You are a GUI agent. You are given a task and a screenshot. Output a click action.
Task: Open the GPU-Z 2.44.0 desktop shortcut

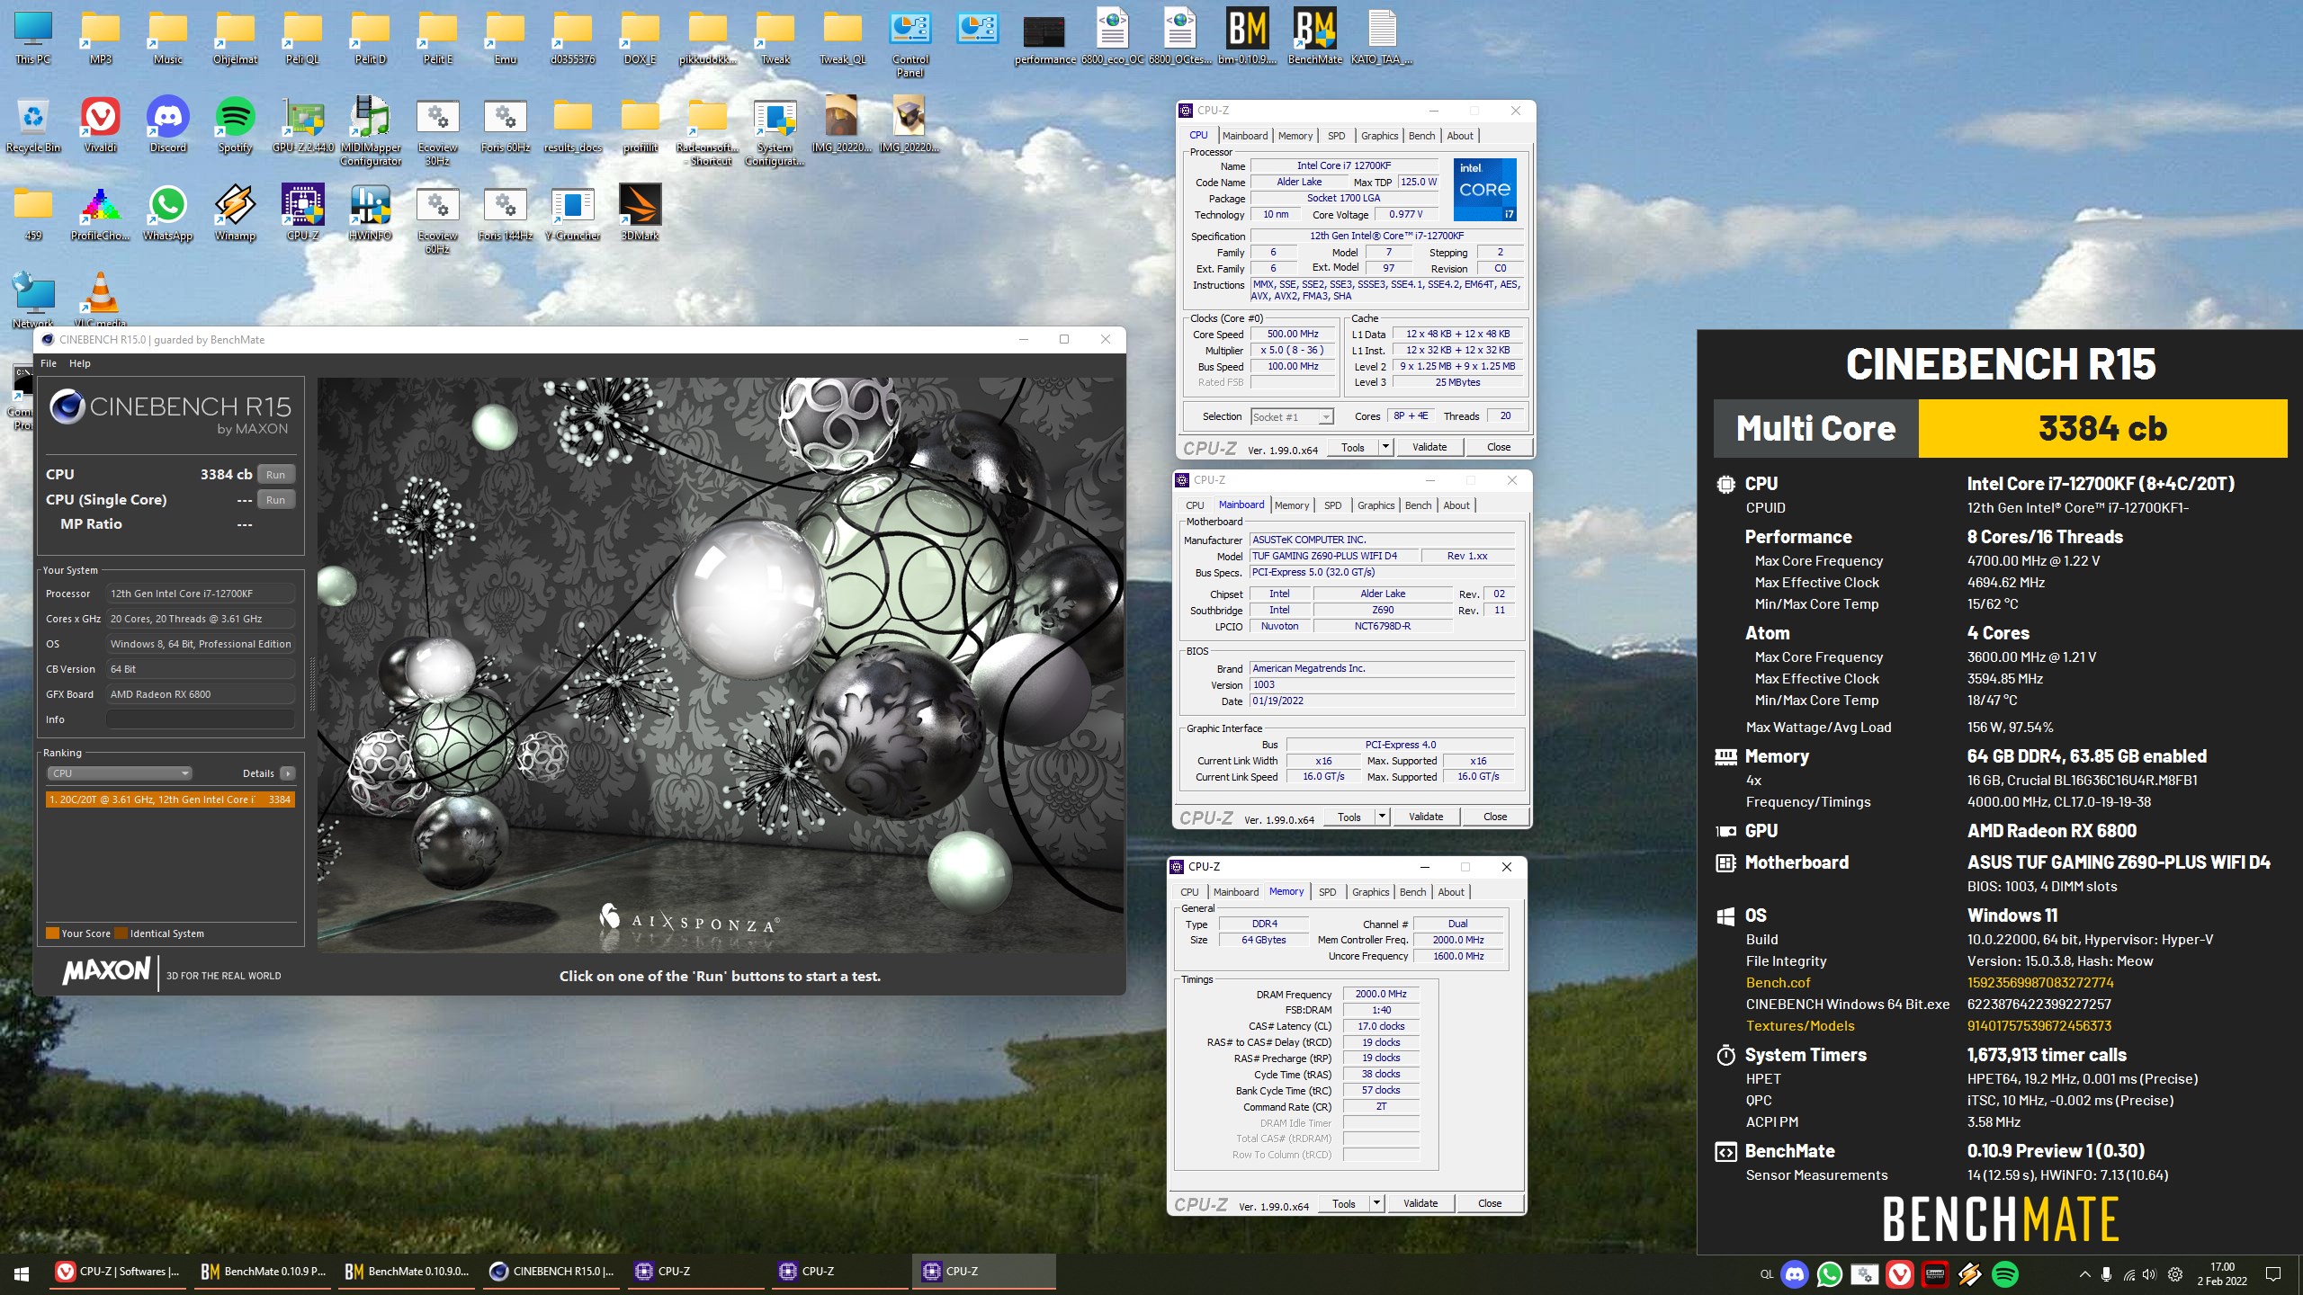click(302, 125)
